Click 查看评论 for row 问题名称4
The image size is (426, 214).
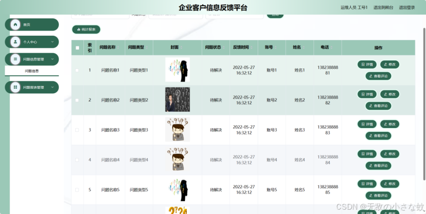pos(378,166)
